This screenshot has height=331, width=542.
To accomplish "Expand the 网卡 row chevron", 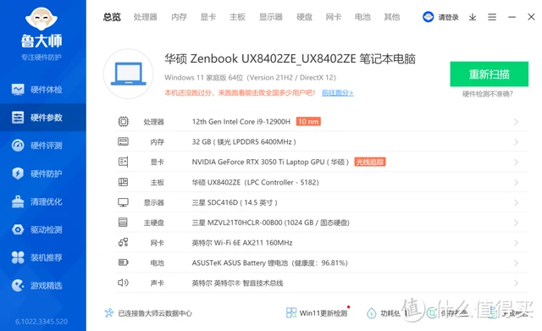I will pyautogui.click(x=516, y=243).
